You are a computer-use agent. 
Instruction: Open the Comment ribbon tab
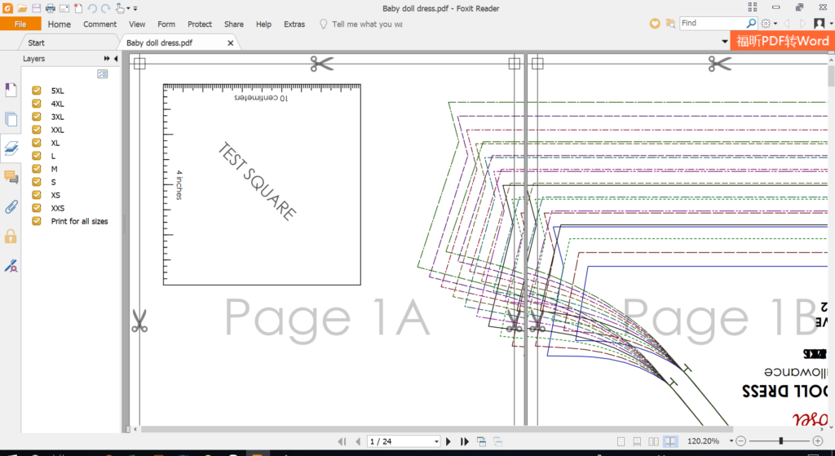99,24
